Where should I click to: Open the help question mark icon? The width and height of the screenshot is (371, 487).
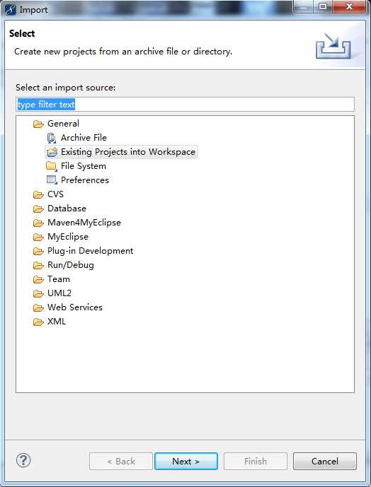coord(23,460)
